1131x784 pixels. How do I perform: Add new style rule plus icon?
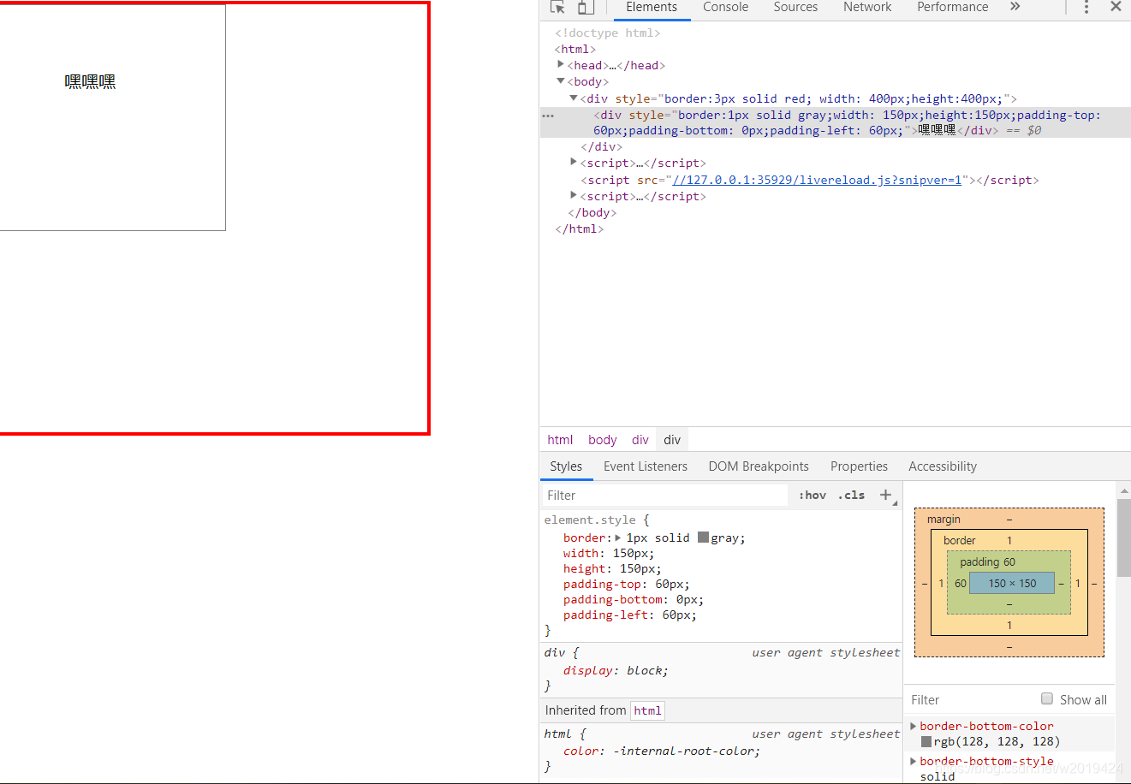click(886, 495)
